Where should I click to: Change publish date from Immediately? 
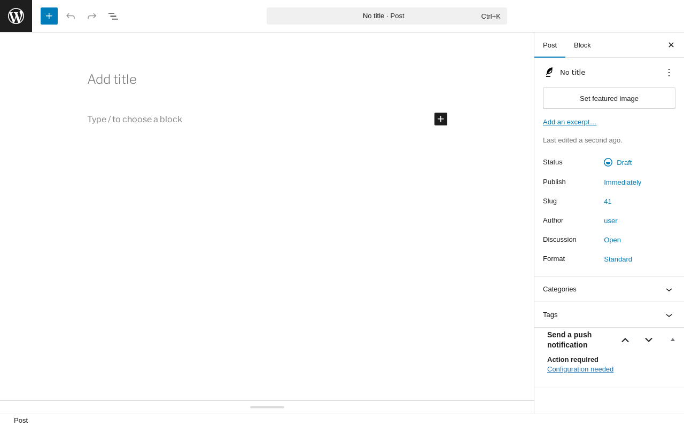623,182
